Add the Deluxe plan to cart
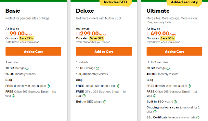The image size is (208, 121). (x=104, y=52)
